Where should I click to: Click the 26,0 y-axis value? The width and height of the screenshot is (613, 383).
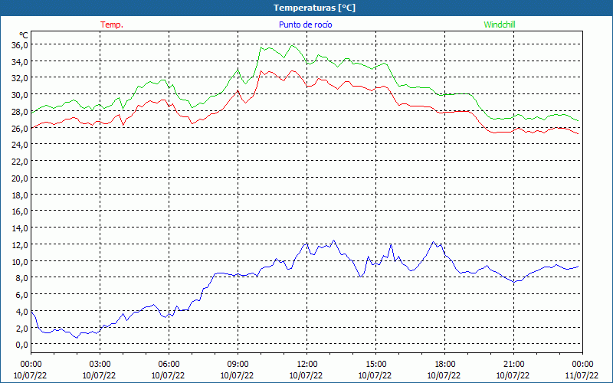(x=20, y=128)
